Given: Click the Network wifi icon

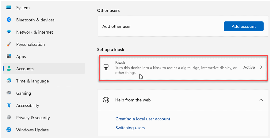Looking at the screenshot, I should point(9,32).
